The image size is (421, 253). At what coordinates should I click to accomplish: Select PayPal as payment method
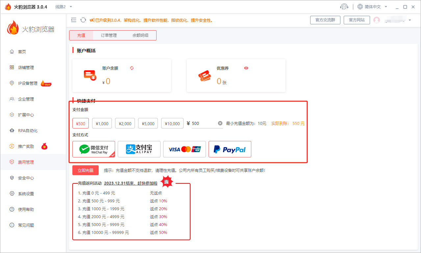click(x=230, y=149)
